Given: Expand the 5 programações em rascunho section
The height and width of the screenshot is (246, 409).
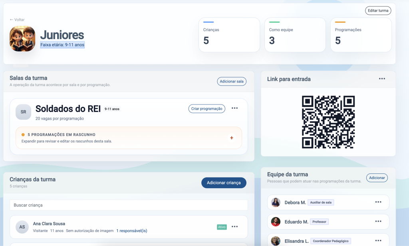Looking at the screenshot, I should (231, 138).
